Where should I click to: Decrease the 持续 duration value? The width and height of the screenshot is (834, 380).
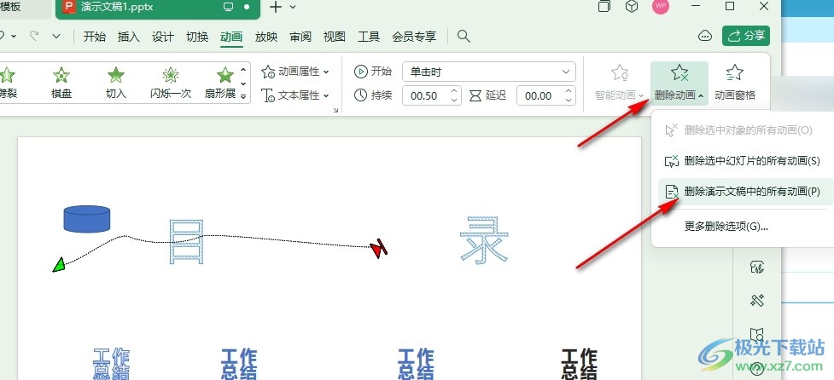[x=454, y=100]
